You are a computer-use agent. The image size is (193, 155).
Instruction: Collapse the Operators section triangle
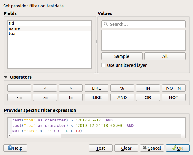click(x=6, y=77)
